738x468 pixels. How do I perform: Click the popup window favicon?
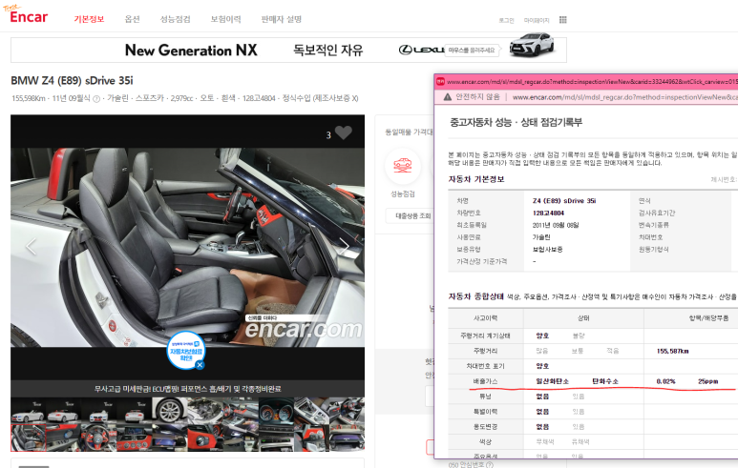tap(440, 81)
